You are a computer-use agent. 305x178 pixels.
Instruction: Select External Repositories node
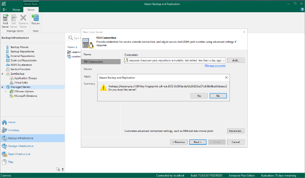point(22,56)
